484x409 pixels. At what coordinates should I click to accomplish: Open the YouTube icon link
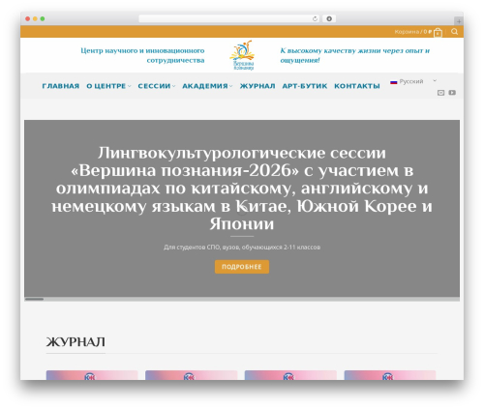coord(452,93)
